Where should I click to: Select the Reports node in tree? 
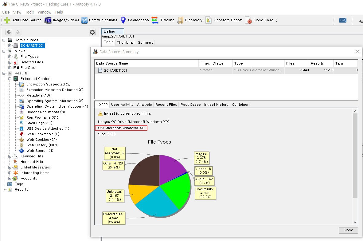tap(21, 190)
